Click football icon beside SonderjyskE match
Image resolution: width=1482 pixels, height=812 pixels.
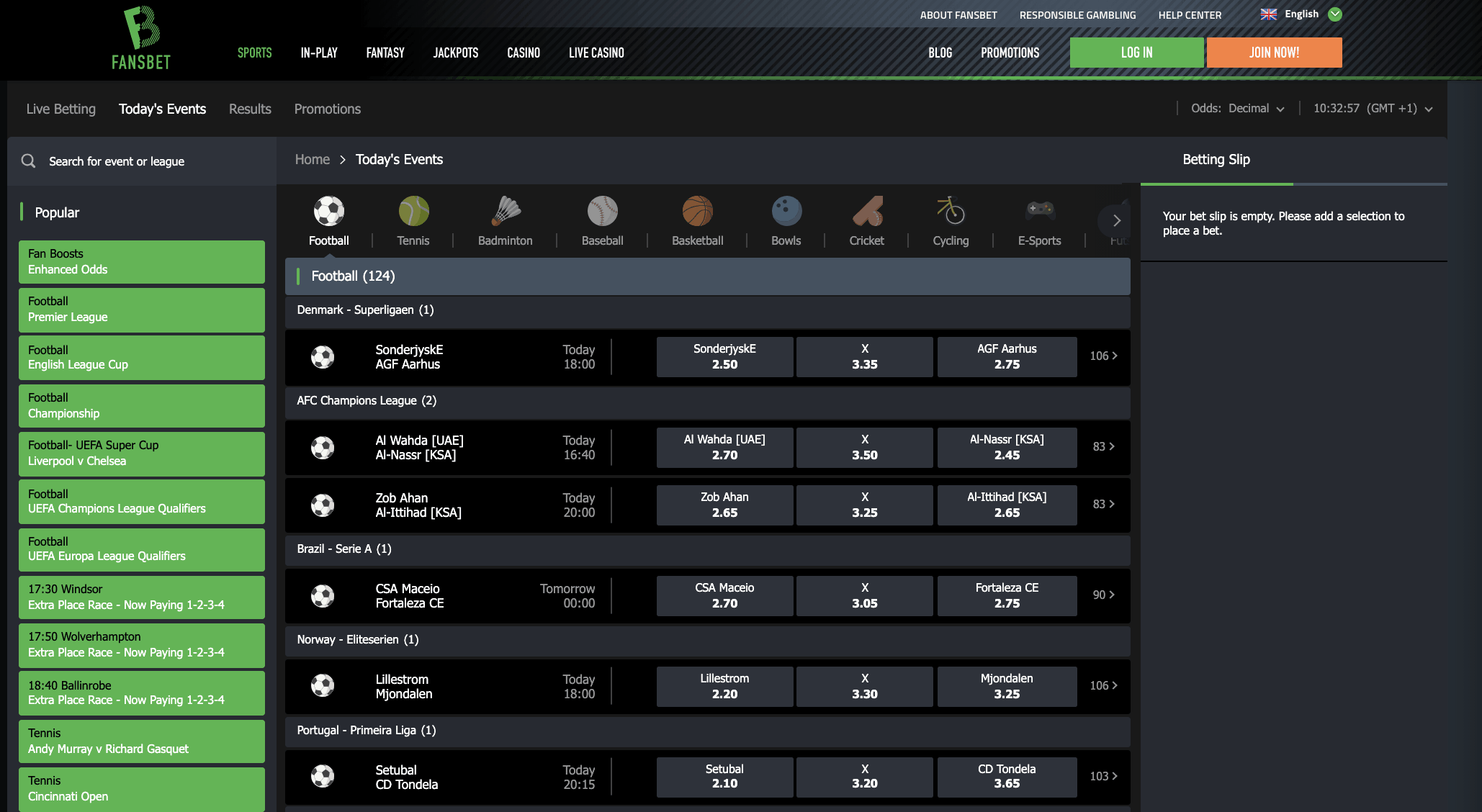(323, 356)
